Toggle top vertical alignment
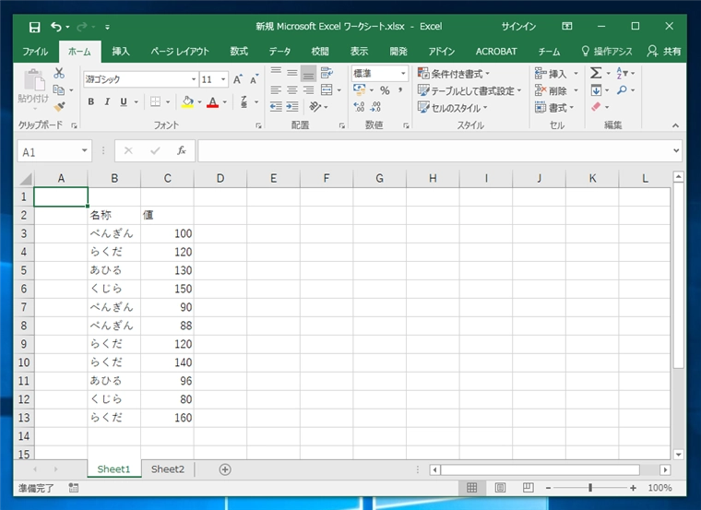The width and height of the screenshot is (701, 510). 276,72
